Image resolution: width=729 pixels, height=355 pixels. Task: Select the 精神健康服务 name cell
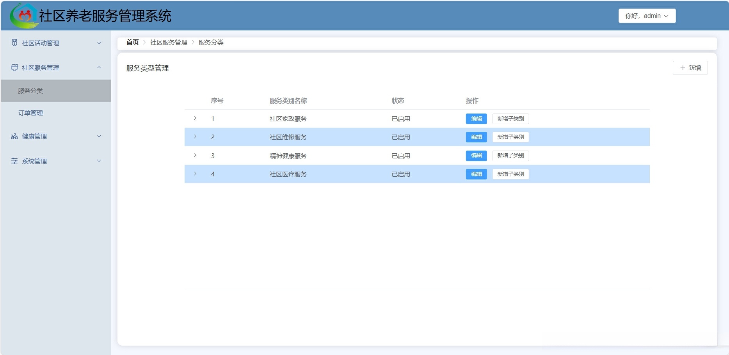click(288, 156)
